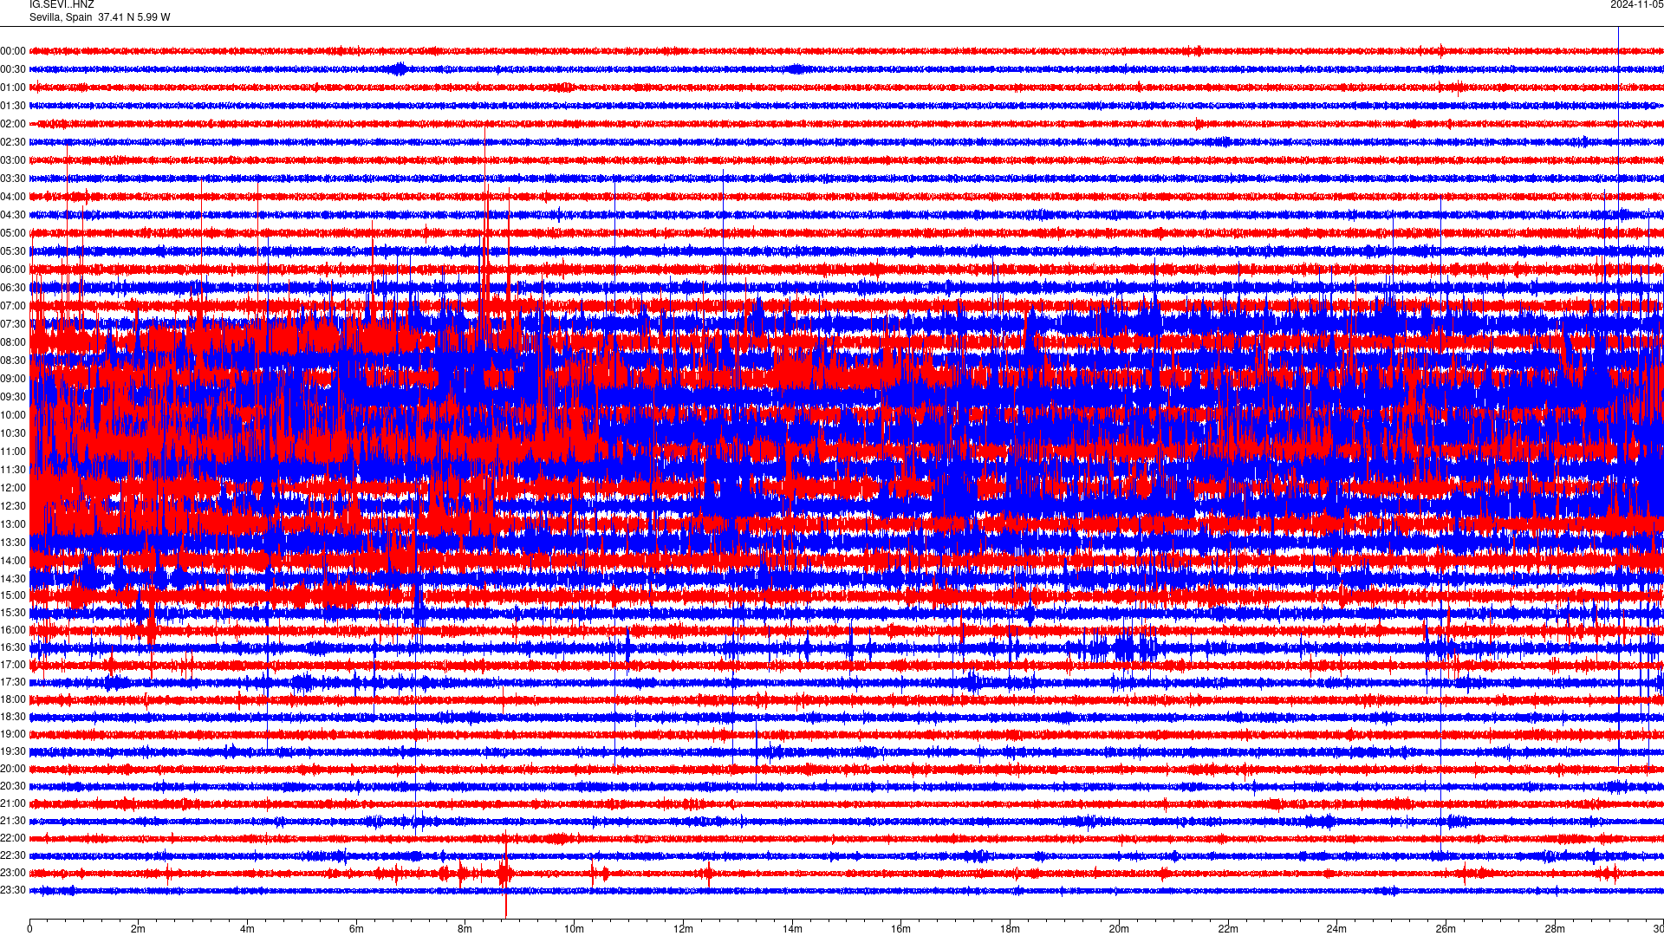
Task: Select the 20:00 row label
Action: click(13, 769)
